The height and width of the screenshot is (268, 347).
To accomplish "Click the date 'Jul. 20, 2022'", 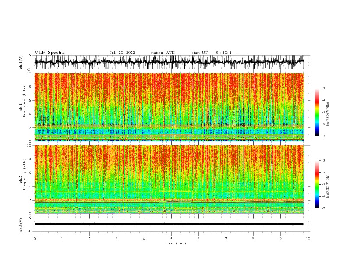I will click(122, 53).
